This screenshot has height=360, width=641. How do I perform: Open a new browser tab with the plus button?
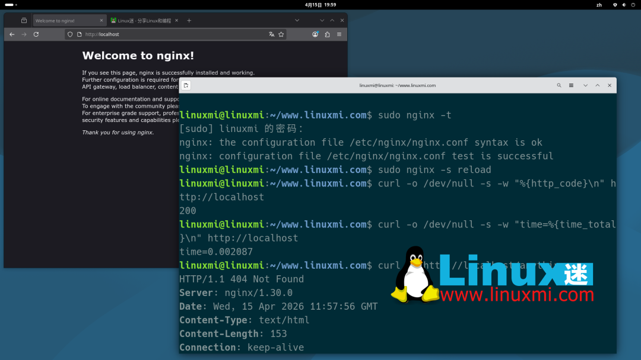[189, 20]
